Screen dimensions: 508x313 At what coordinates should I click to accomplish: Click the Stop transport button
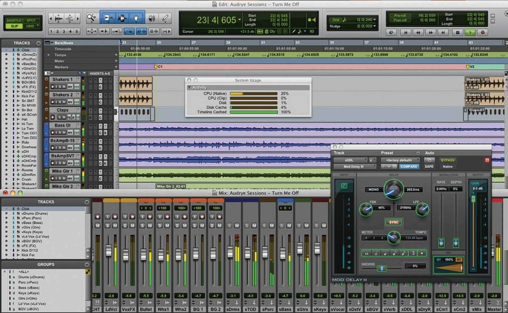[x=458, y=32]
